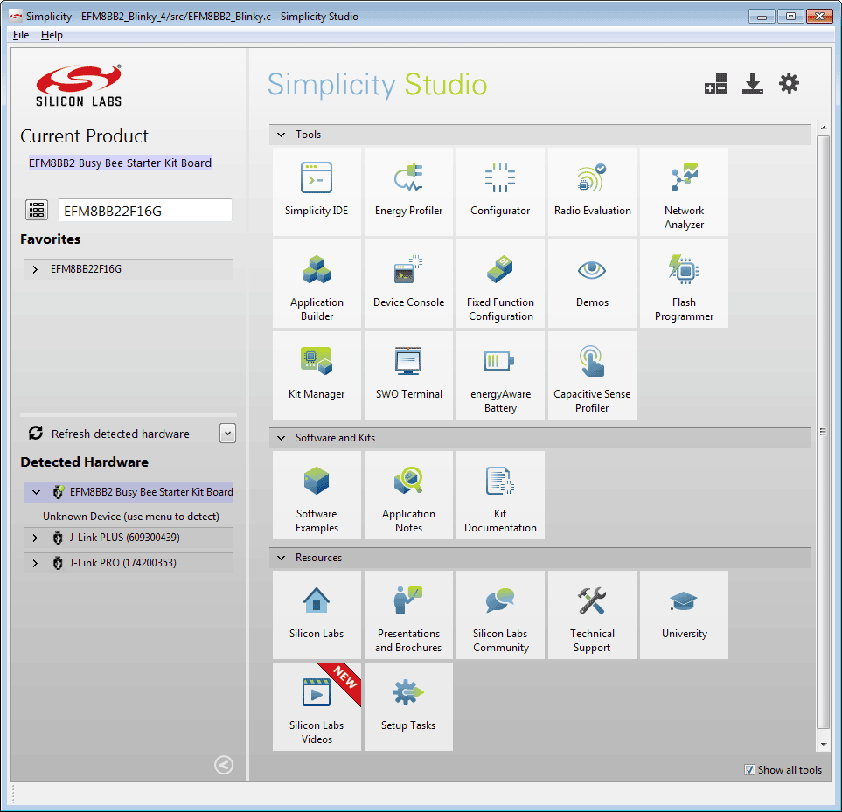Launch the Flash Programmer

(684, 282)
